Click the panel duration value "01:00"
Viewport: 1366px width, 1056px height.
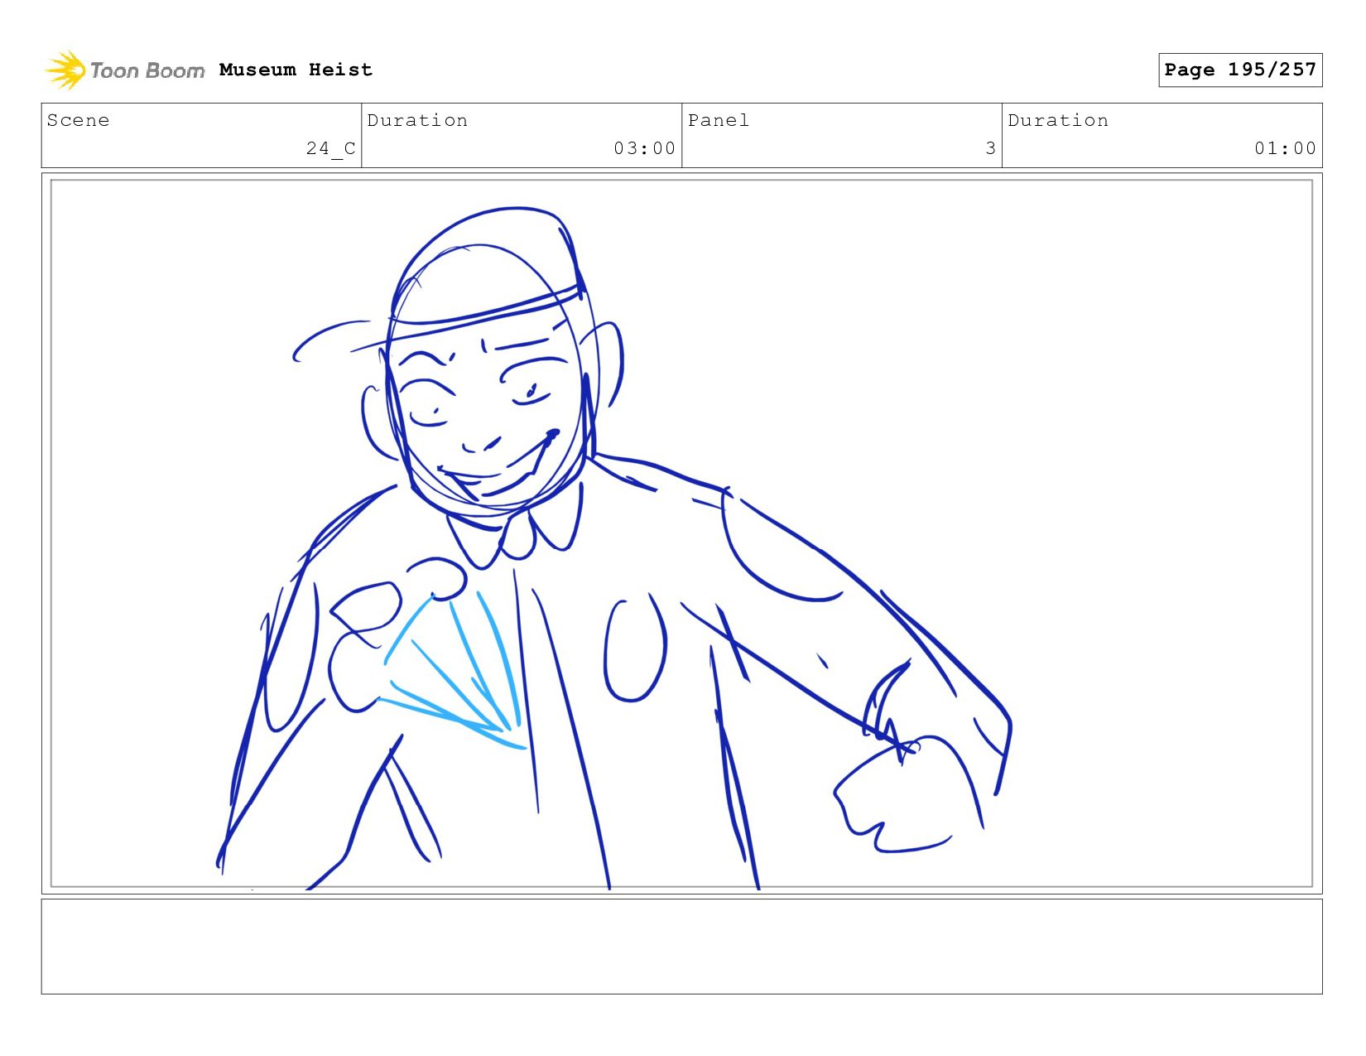point(1285,148)
